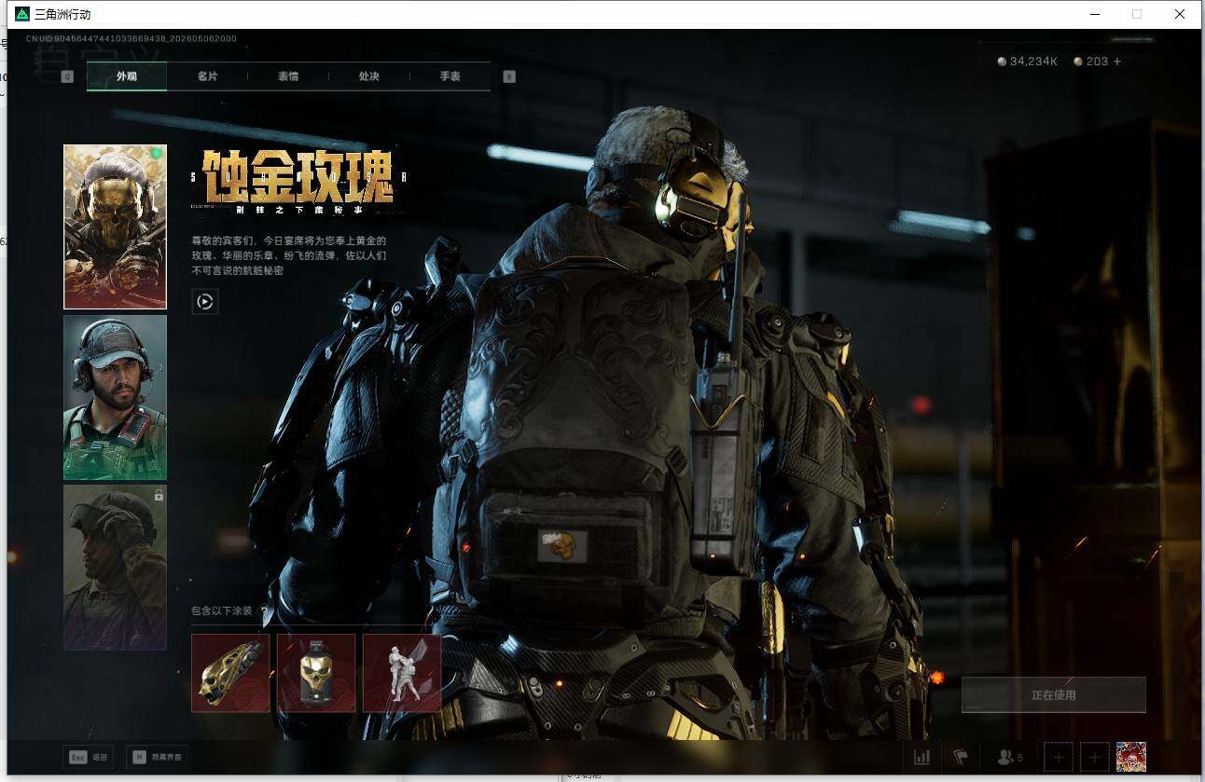The height and width of the screenshot is (782, 1205).
Task: Open the 名片 tab
Action: [x=207, y=76]
